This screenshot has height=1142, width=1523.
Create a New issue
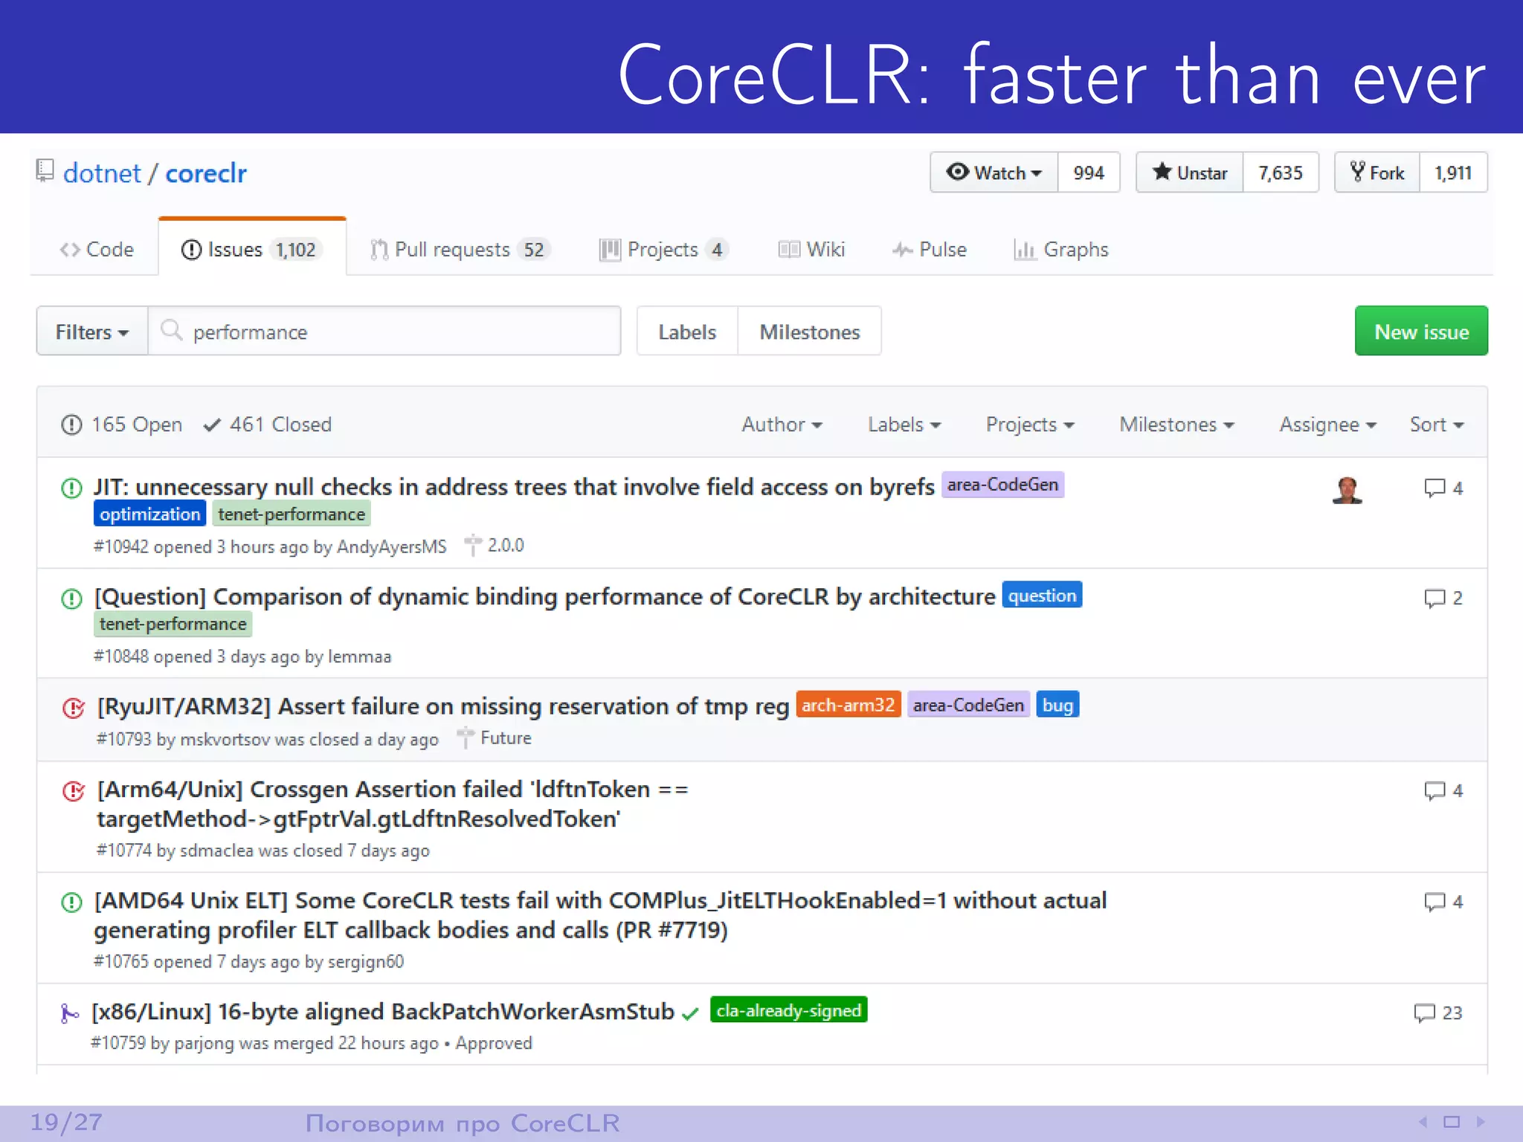tap(1421, 332)
